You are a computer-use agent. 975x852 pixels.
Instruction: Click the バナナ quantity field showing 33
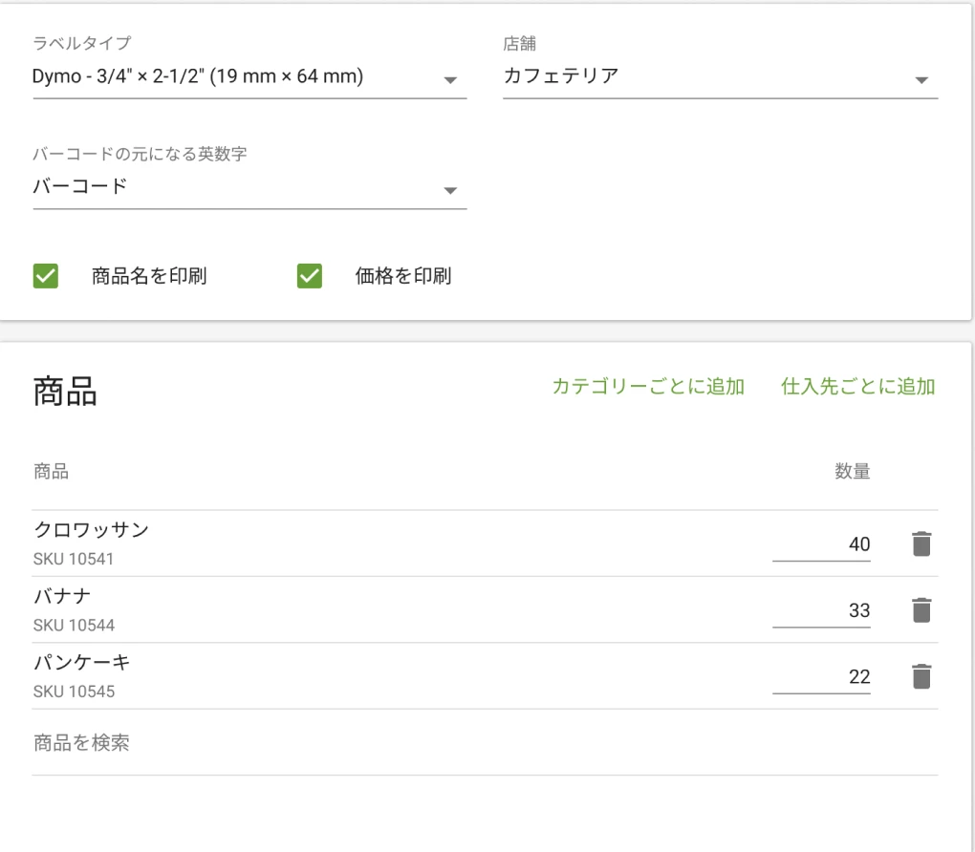822,610
